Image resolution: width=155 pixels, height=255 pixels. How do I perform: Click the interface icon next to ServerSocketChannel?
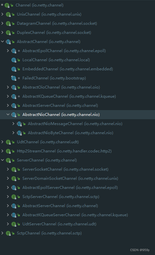(14, 169)
